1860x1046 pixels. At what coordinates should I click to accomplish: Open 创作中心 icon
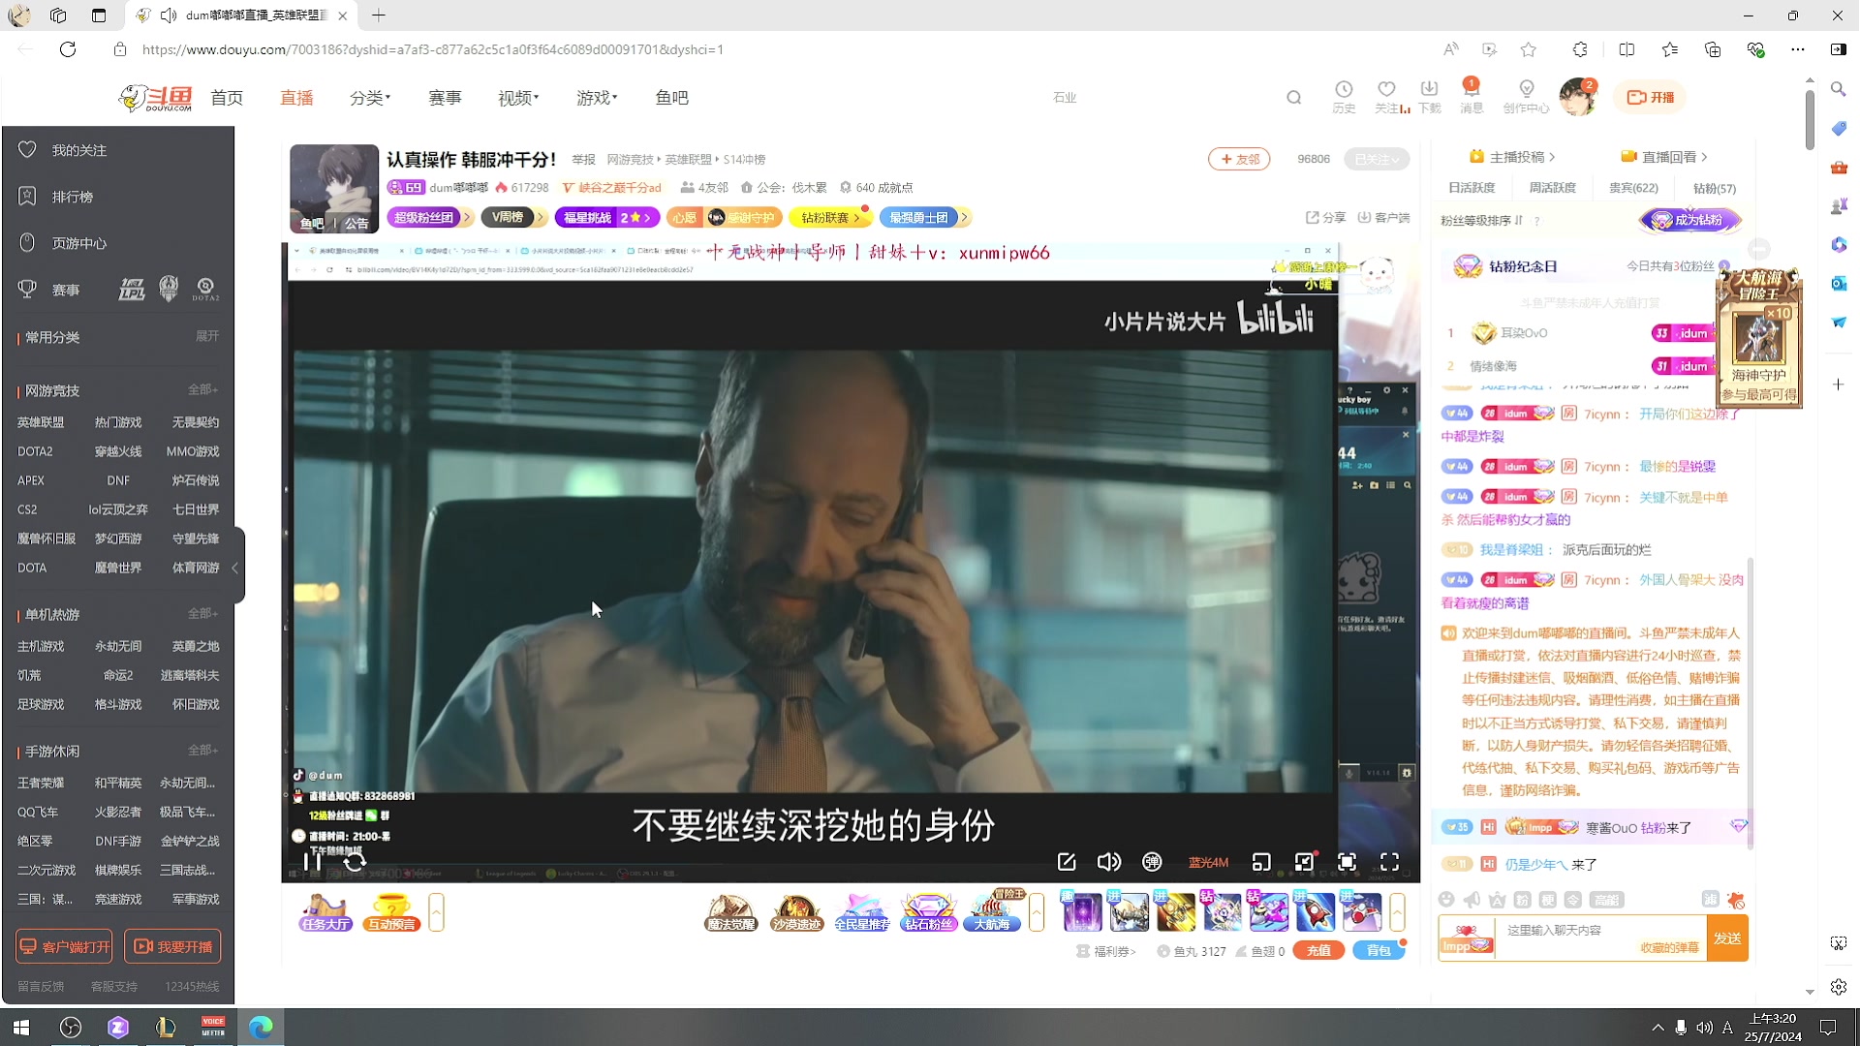coord(1527,96)
